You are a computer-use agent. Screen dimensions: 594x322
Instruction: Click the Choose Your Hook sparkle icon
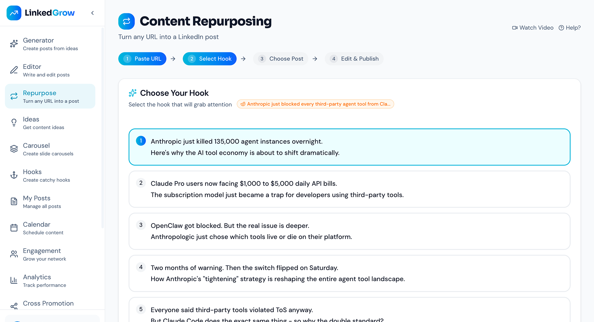(133, 93)
